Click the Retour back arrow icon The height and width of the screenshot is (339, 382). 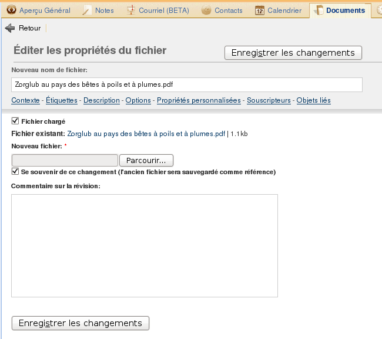tap(10, 28)
